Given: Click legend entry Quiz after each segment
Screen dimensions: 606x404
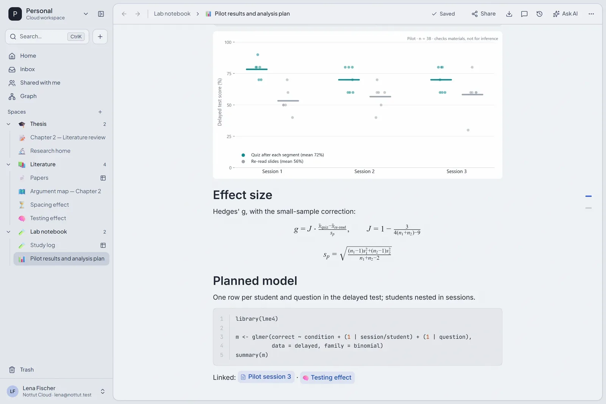Looking at the screenshot, I should tap(283, 155).
